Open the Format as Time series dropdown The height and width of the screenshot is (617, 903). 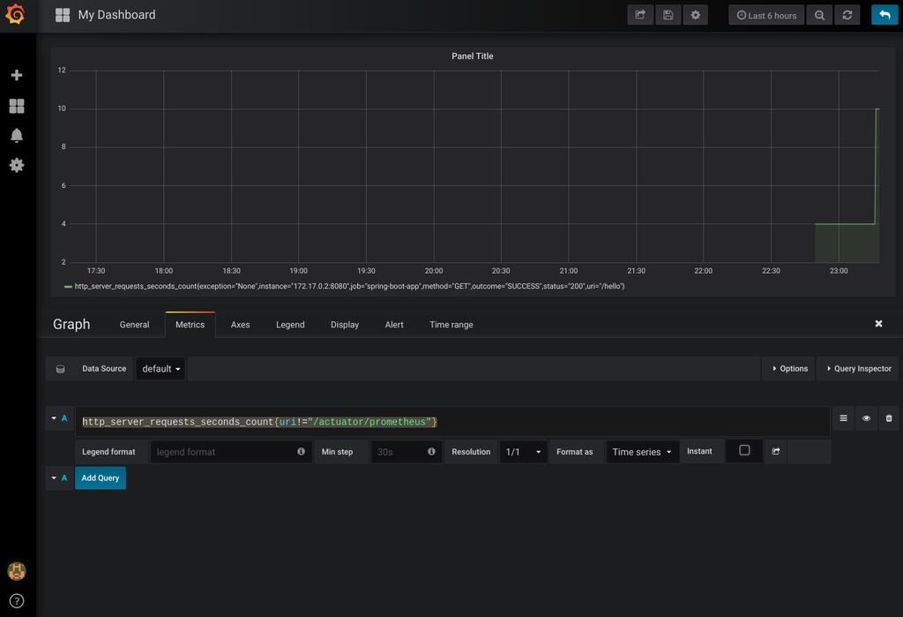[642, 452]
